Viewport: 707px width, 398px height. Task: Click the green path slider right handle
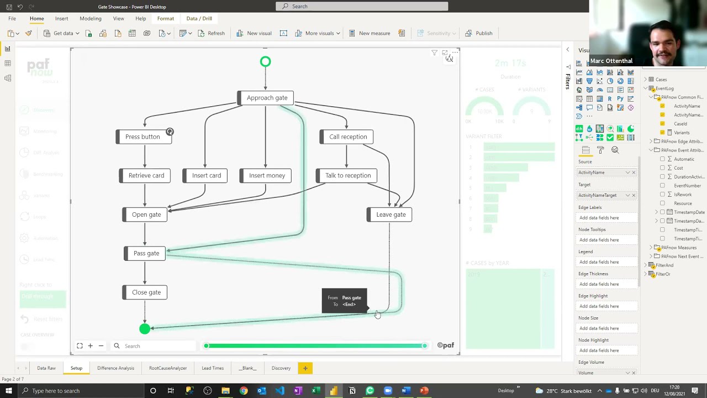click(x=424, y=346)
